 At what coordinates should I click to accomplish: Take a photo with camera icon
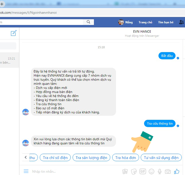168,171
